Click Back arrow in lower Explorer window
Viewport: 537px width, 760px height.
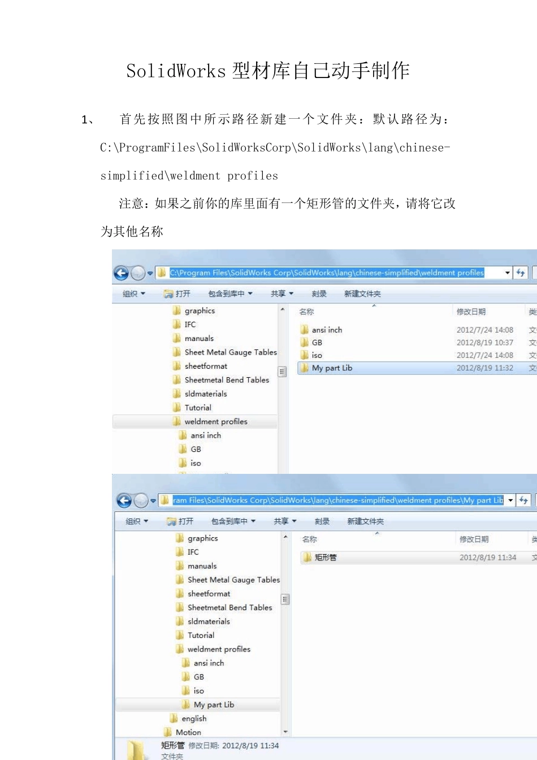pos(124,501)
